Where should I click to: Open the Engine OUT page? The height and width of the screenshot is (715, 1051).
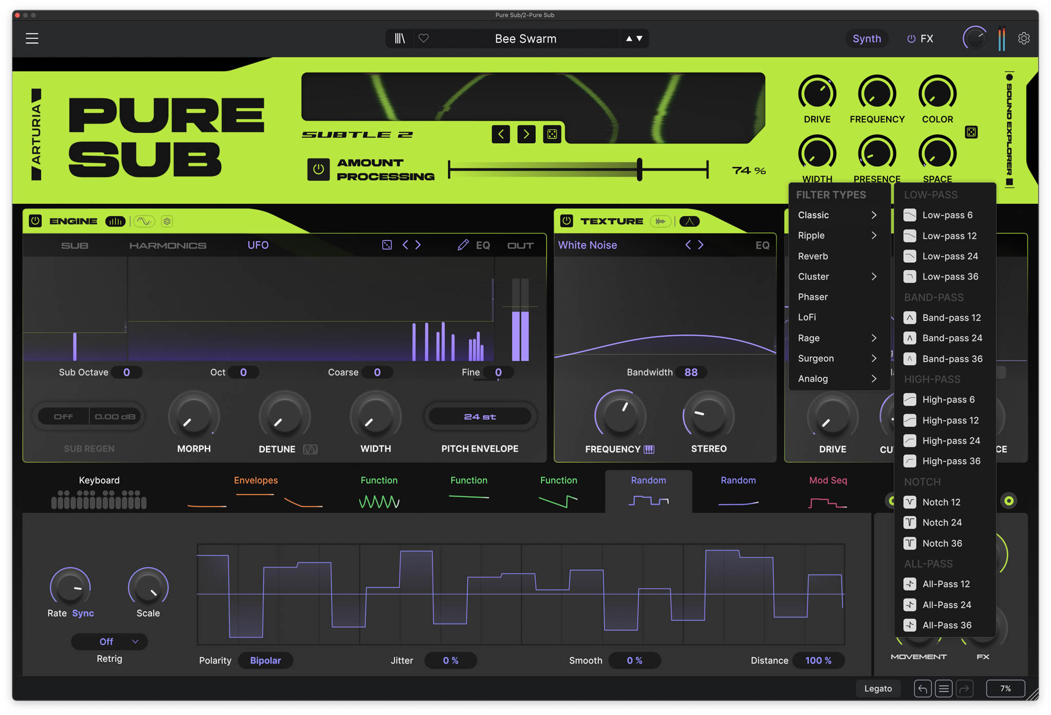pos(520,245)
